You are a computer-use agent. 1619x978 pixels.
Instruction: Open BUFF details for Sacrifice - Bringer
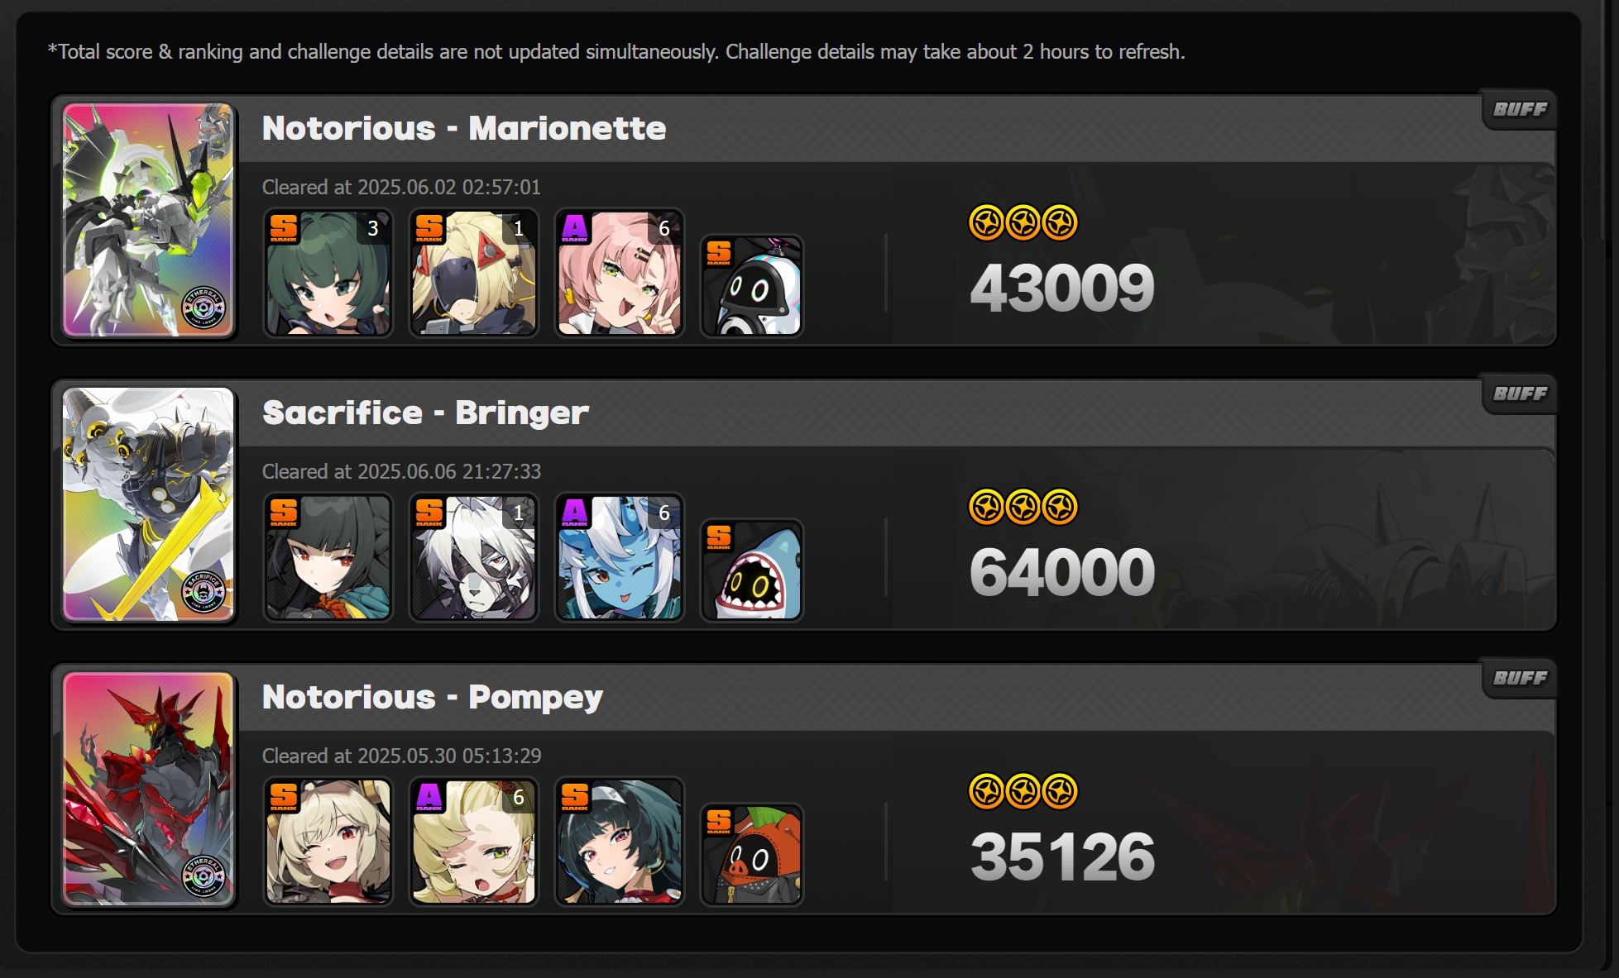tap(1520, 394)
